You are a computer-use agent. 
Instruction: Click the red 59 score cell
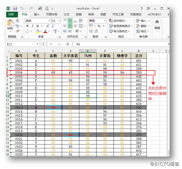tap(53, 107)
